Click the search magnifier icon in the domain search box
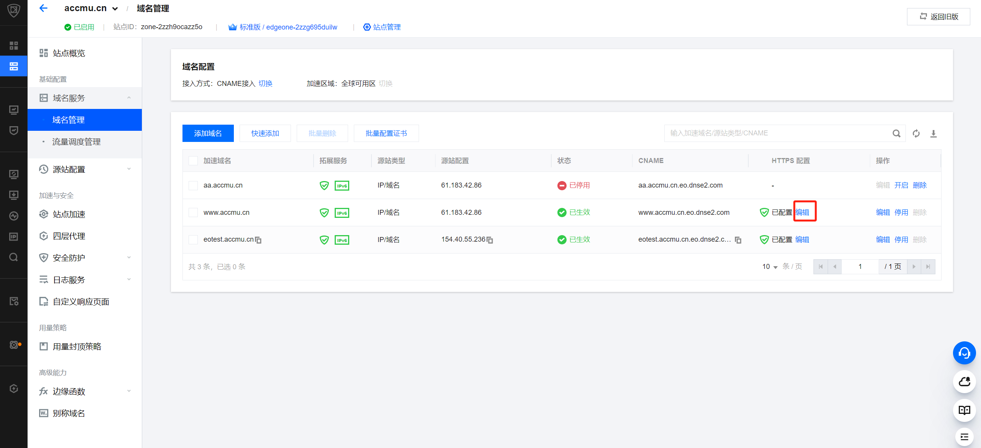The image size is (981, 448). click(896, 133)
